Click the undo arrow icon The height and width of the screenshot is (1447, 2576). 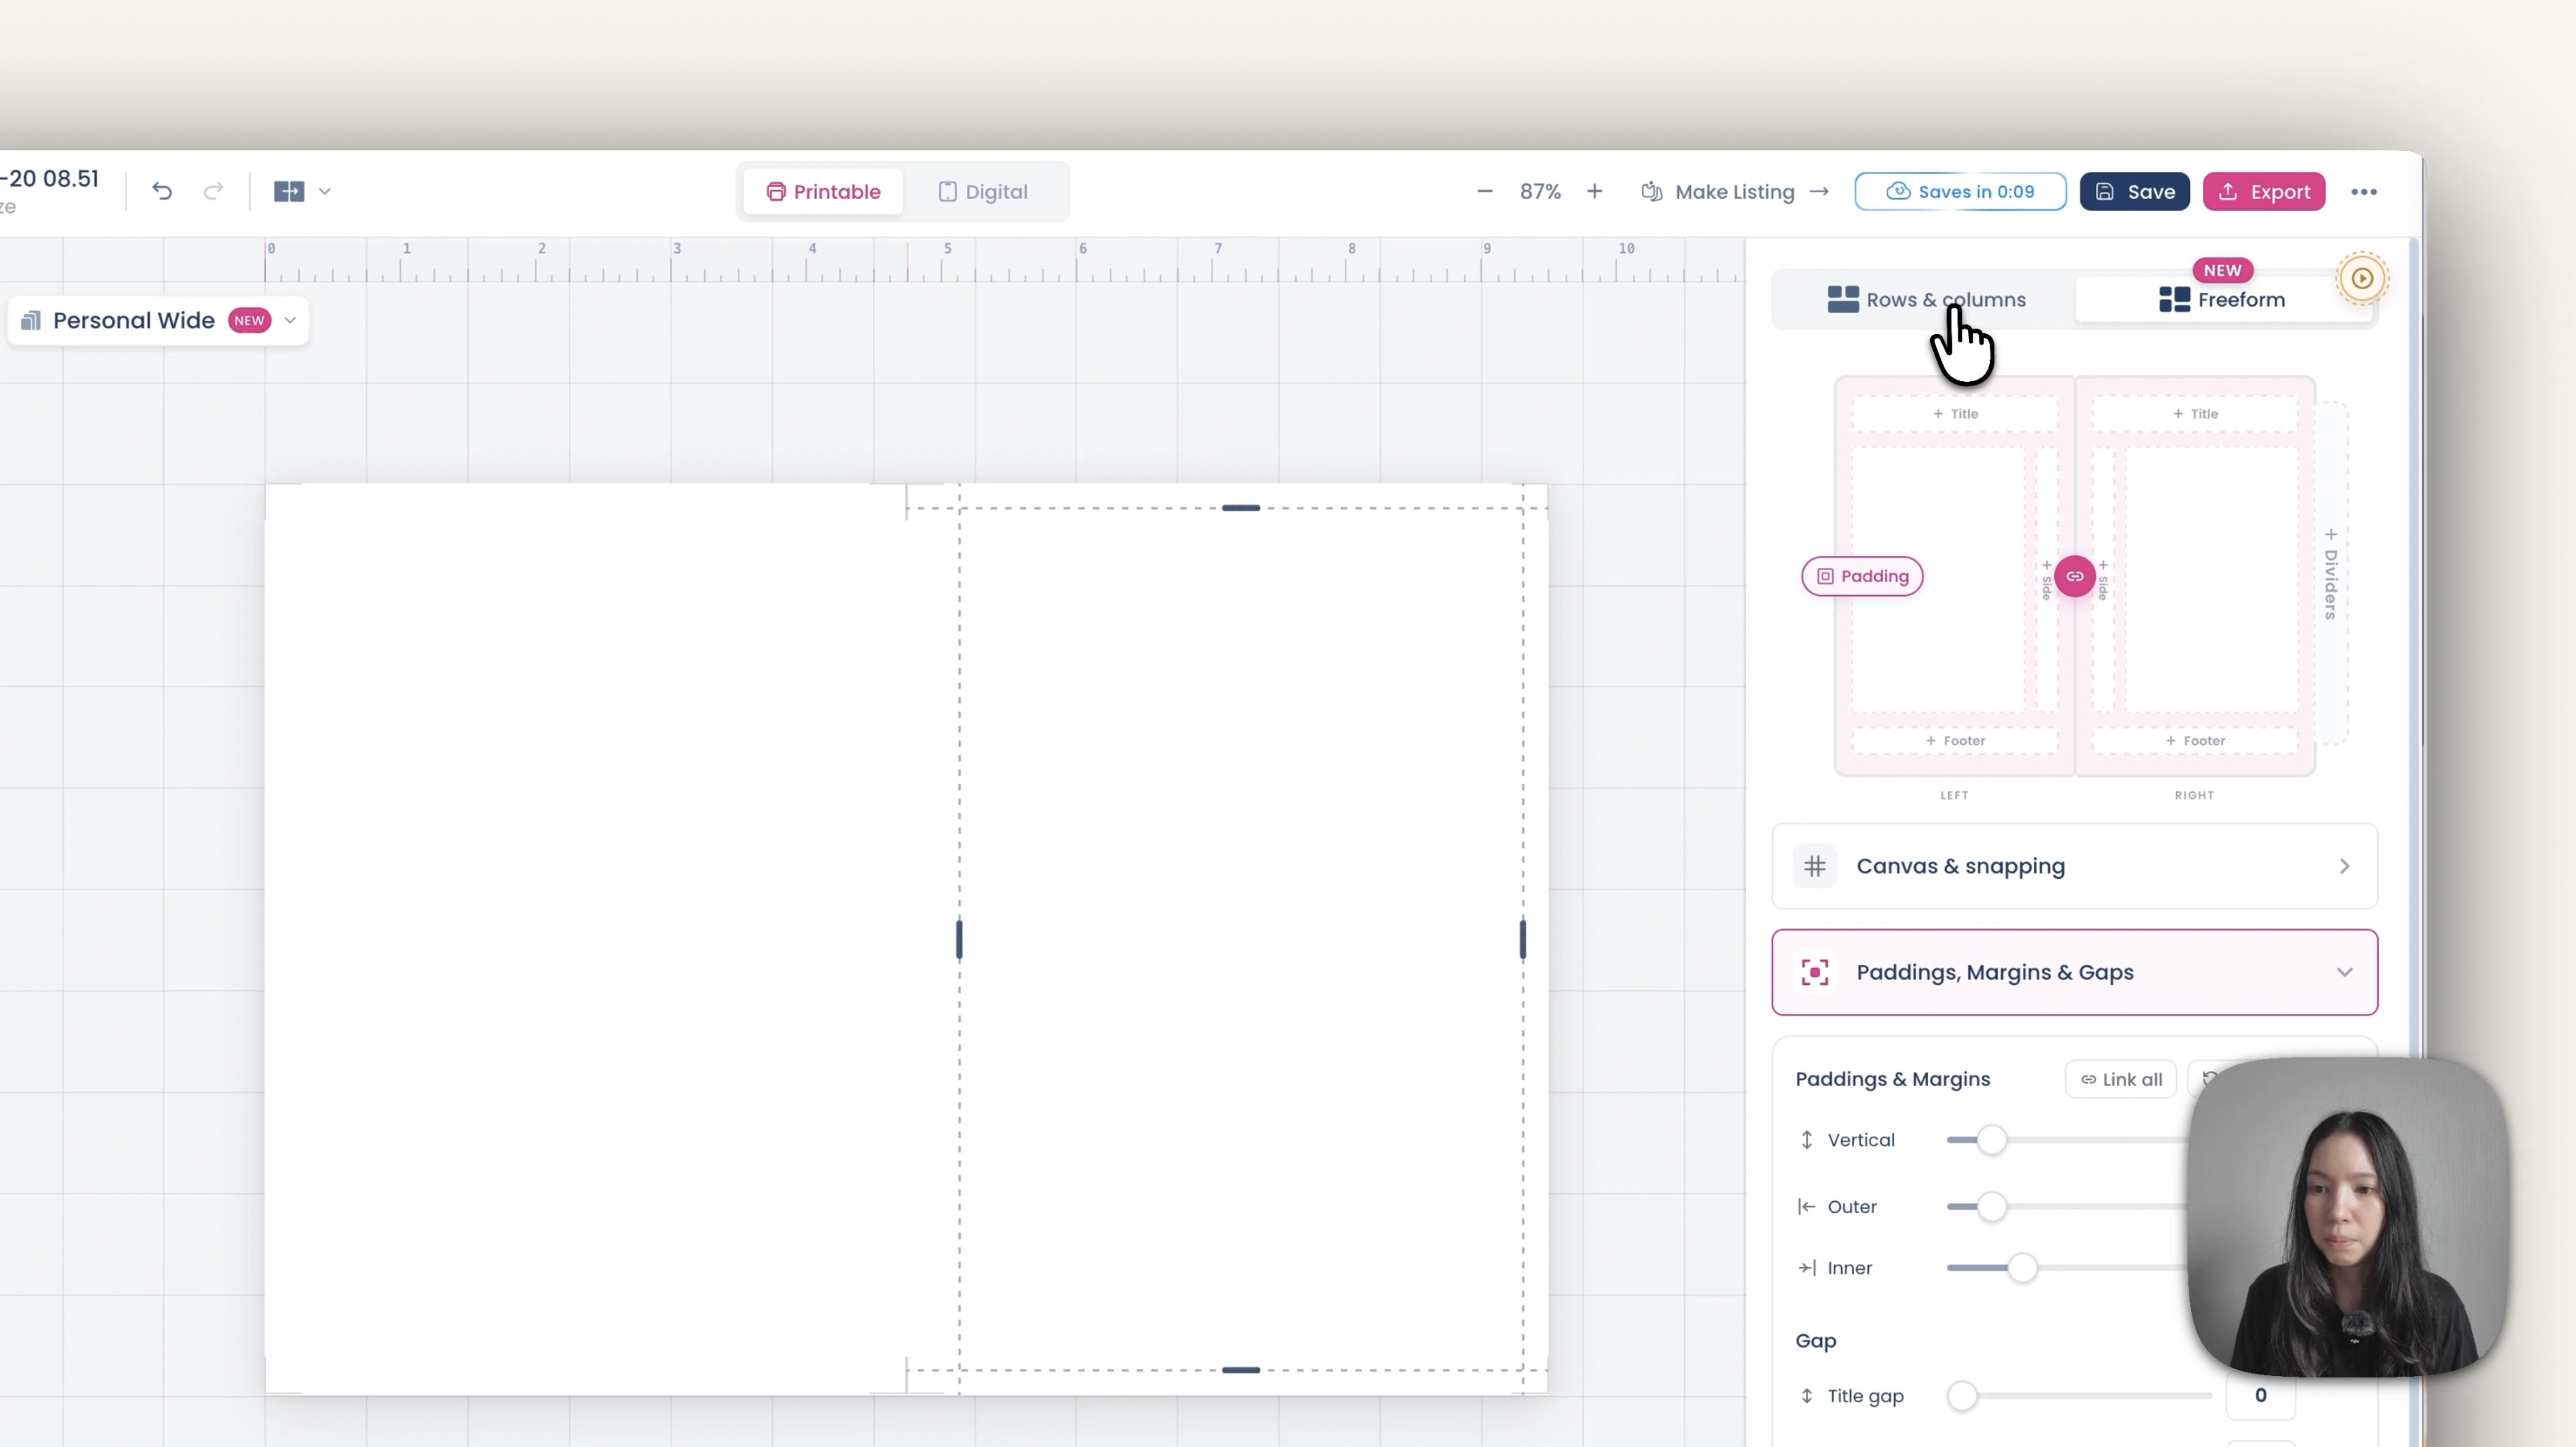162,191
